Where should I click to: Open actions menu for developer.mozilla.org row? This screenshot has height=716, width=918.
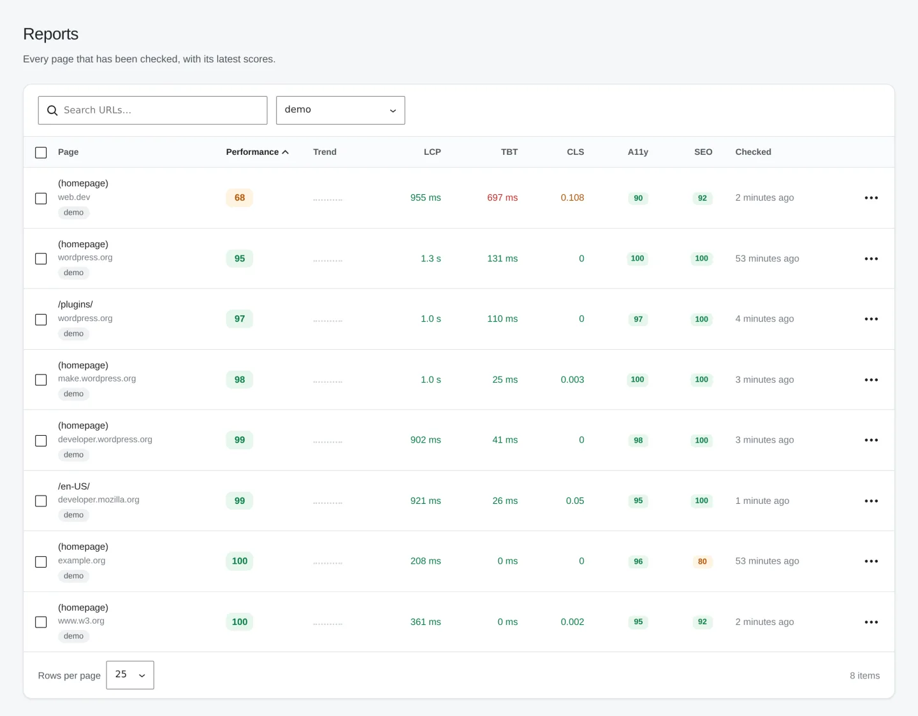click(871, 501)
